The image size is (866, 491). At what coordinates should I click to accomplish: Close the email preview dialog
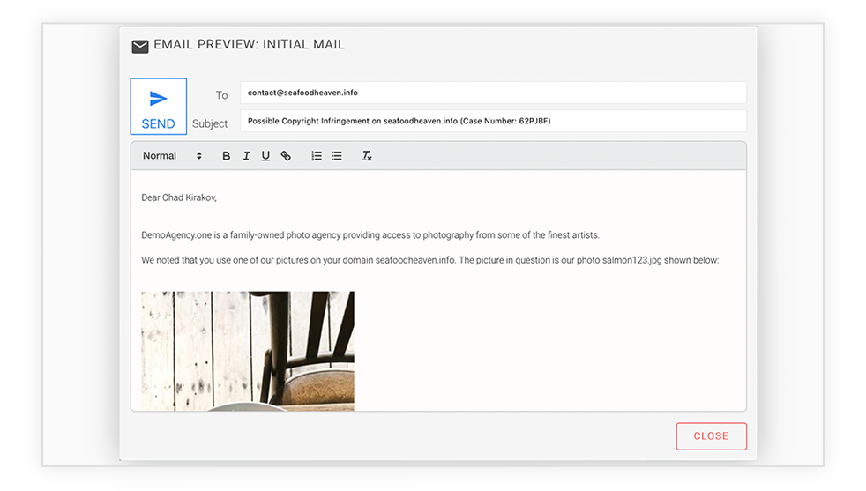tap(711, 436)
